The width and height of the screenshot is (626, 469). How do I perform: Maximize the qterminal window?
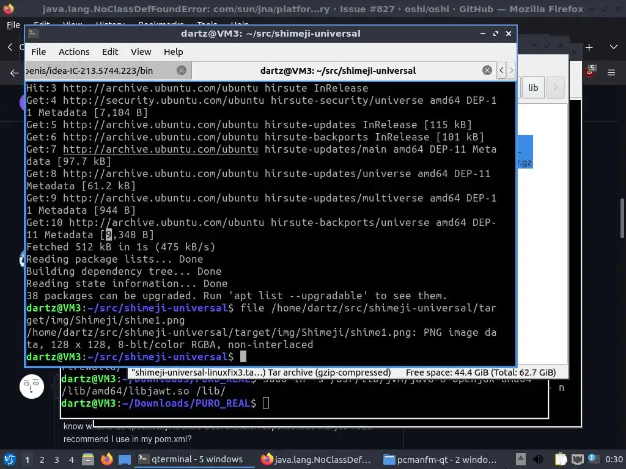tap(495, 34)
